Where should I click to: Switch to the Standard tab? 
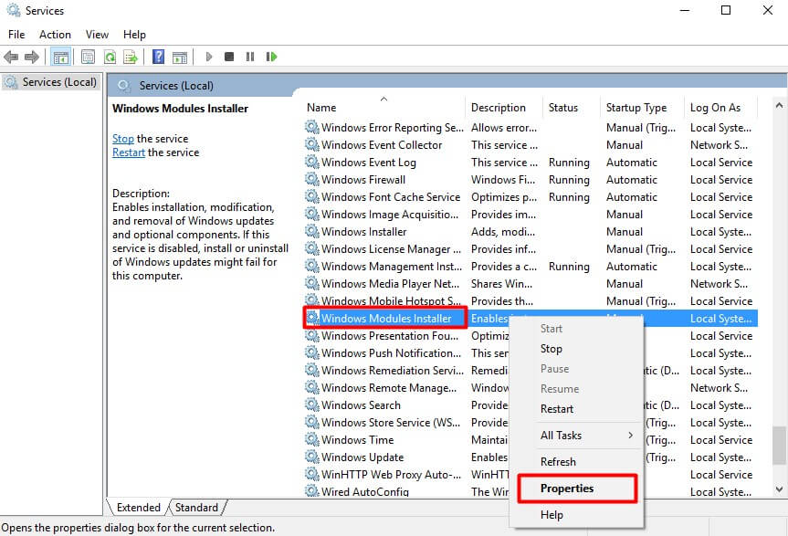[196, 508]
